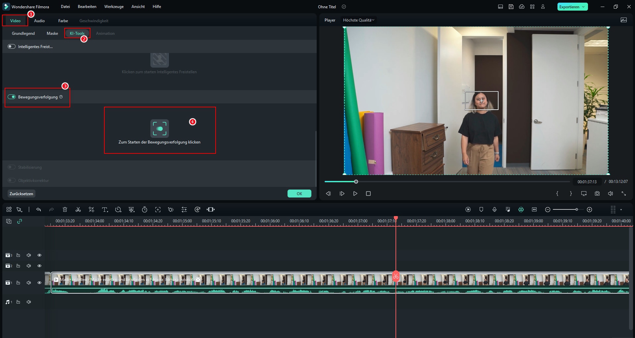
Task: Click the plus zoom-in timeline button
Action: point(589,209)
